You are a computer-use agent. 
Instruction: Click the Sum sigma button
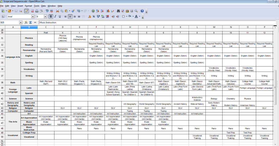(31, 22)
